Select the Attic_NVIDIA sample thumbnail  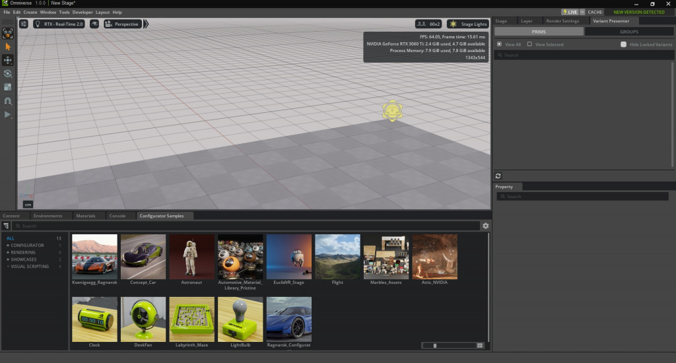(434, 257)
